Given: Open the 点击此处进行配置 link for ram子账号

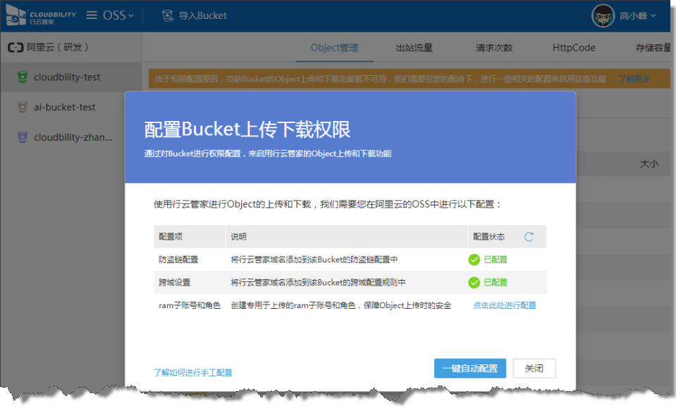Looking at the screenshot, I should click(x=505, y=305).
